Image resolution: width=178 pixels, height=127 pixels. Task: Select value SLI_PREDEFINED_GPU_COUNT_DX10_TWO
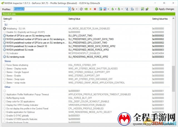coord(91,39)
